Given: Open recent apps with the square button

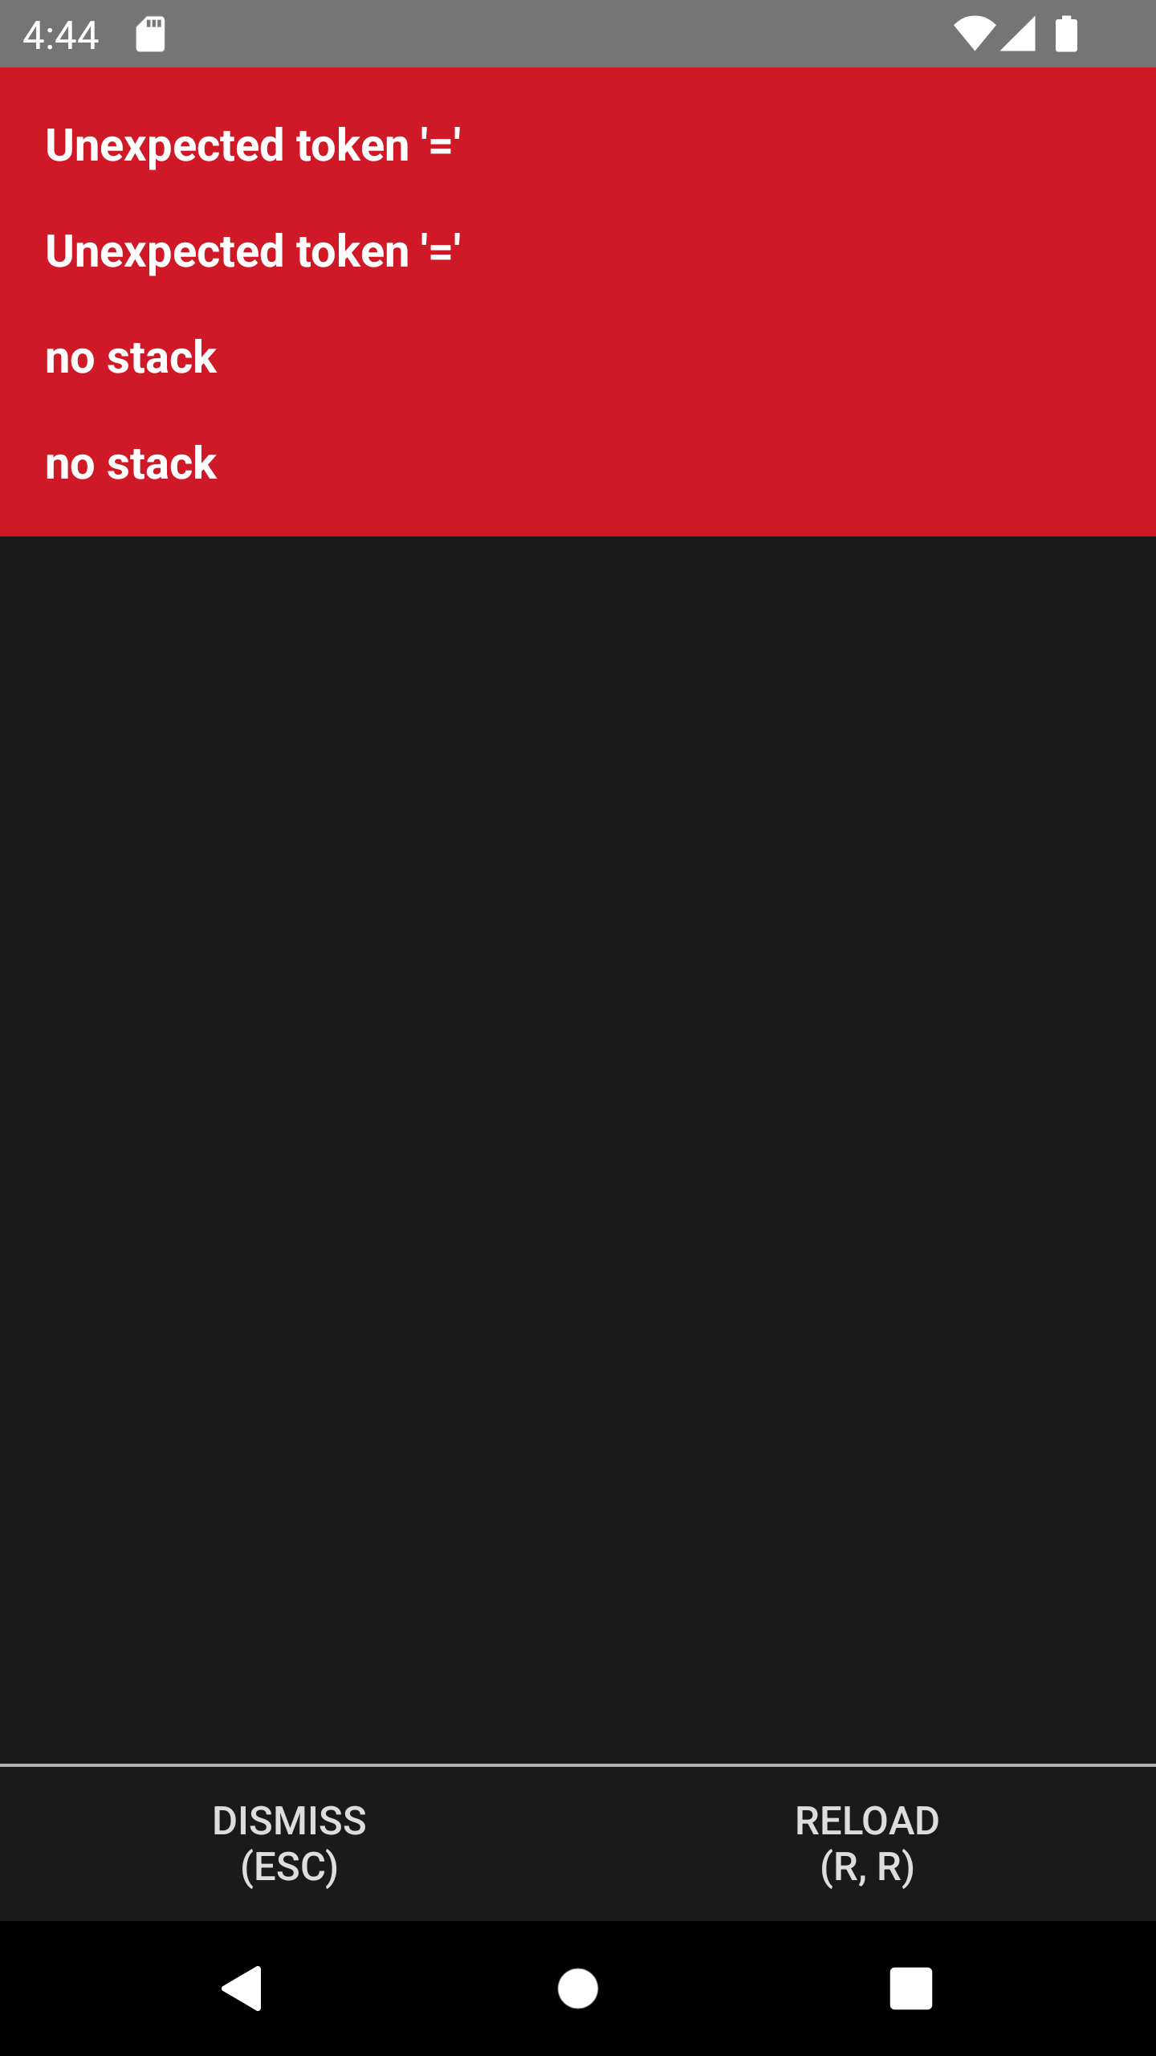Looking at the screenshot, I should 911,1988.
